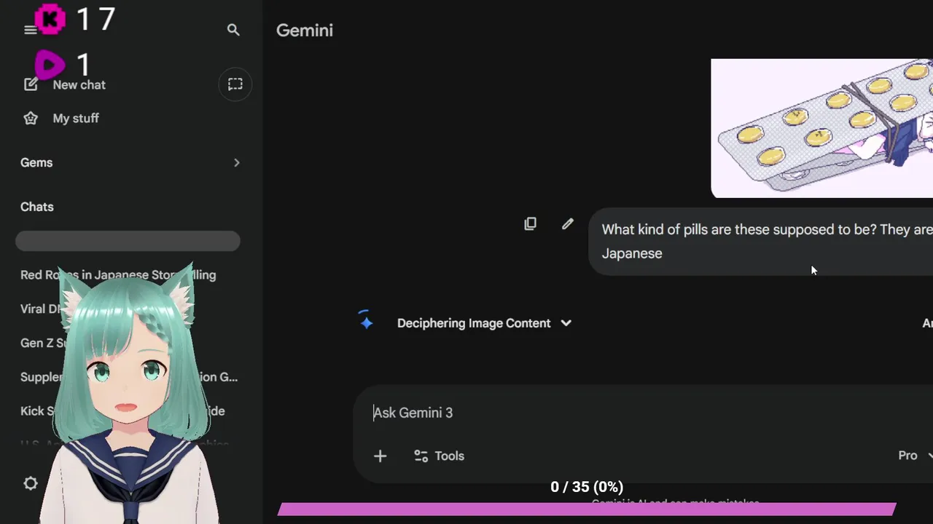Image resolution: width=933 pixels, height=524 pixels.
Task: Expand the Gems section chevron
Action: 236,162
